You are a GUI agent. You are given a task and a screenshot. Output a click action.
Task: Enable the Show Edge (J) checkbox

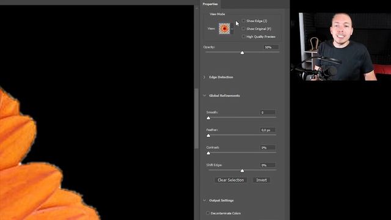244,21
